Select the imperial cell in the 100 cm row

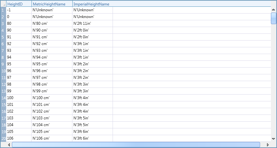pos(93,98)
